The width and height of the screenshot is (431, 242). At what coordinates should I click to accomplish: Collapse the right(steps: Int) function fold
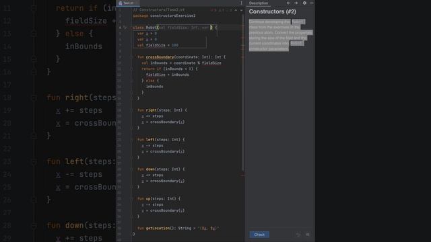coord(132,110)
